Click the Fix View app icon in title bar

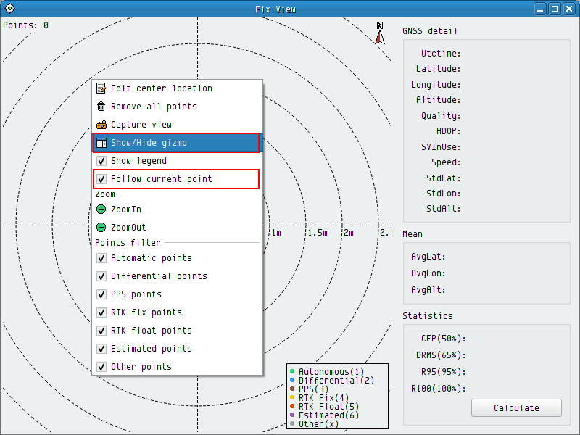tap(9, 9)
